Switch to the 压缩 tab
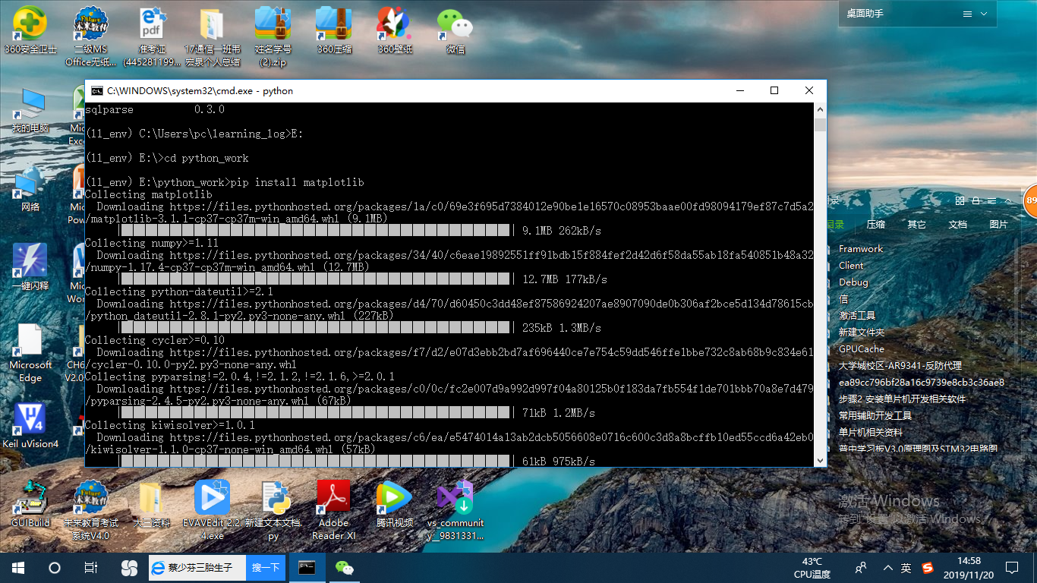1037x583 pixels. [875, 225]
